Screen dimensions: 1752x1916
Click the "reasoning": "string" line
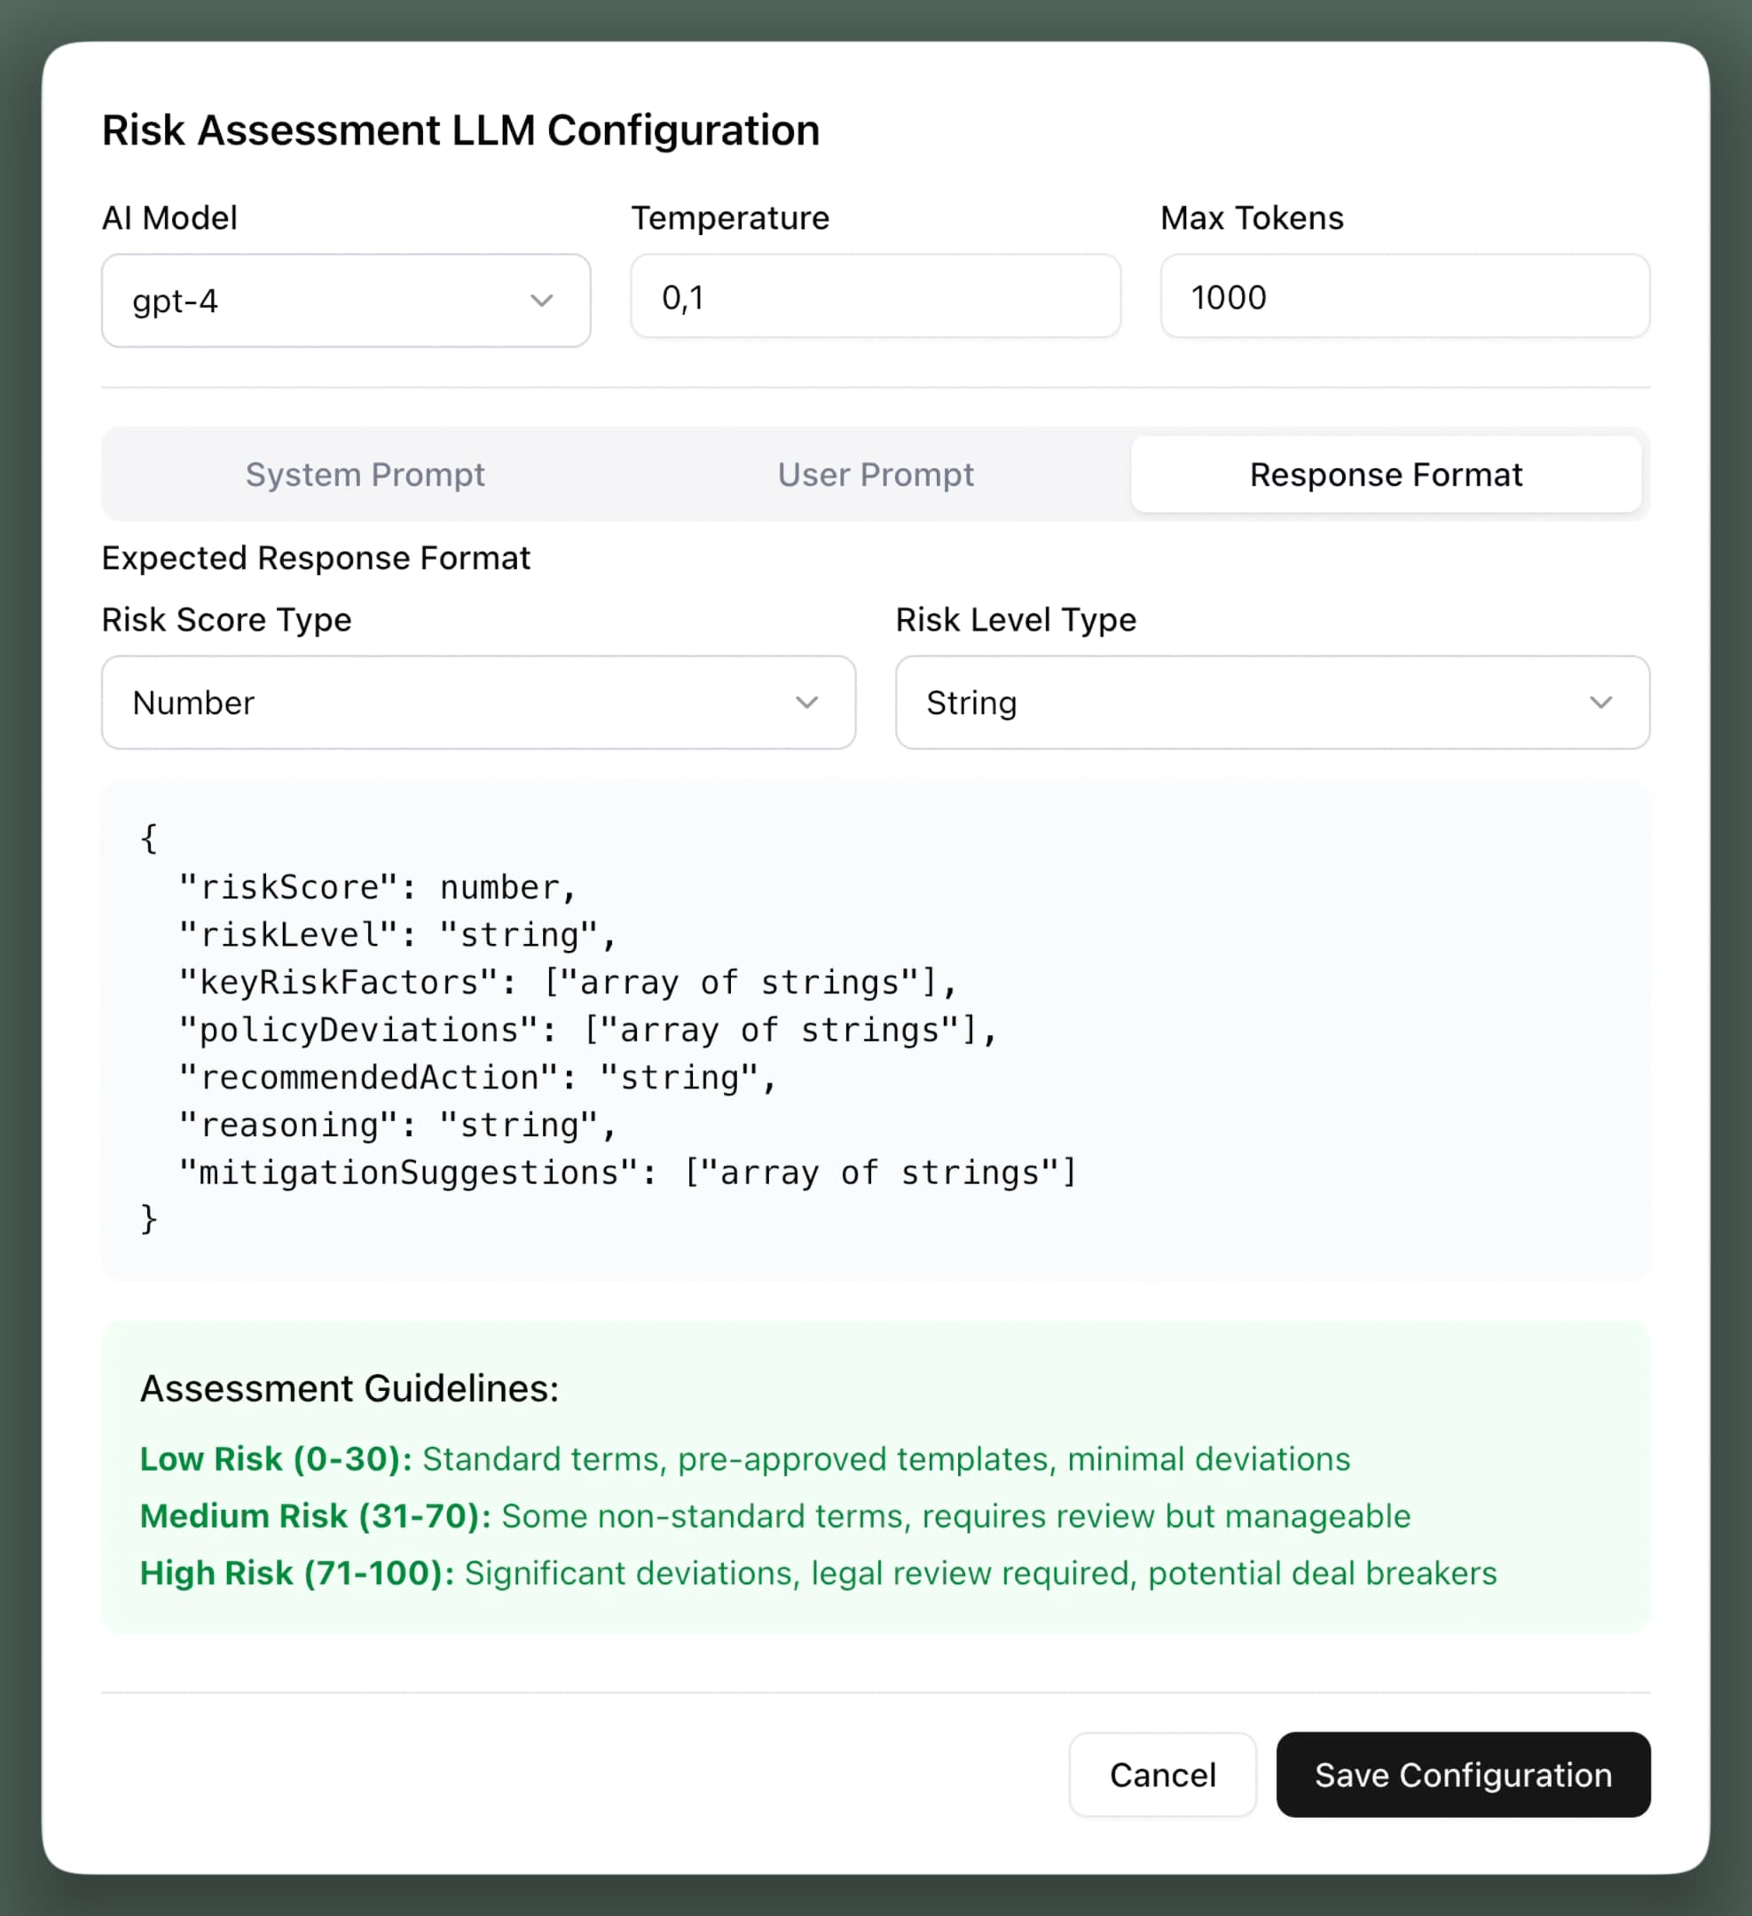click(x=398, y=1125)
